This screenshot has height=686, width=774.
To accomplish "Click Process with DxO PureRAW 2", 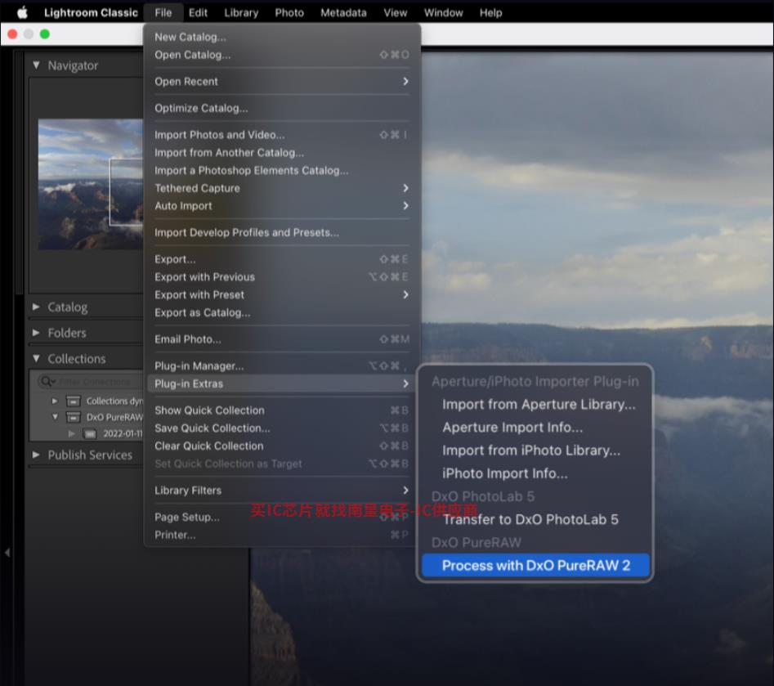I will [x=535, y=566].
